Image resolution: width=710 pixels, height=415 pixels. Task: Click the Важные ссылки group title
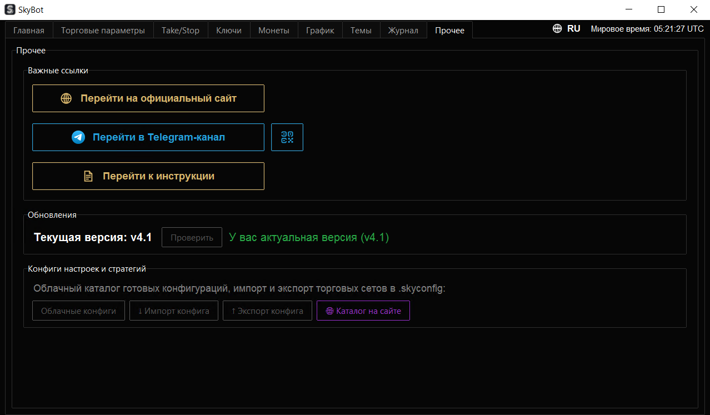[x=58, y=71]
